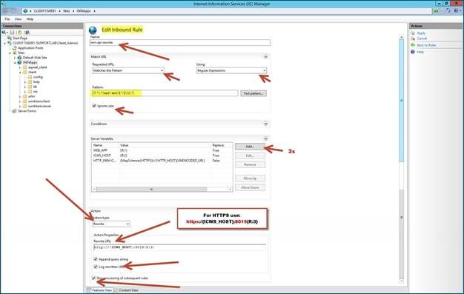Open the View menu
Screen dimensions: 464x294
18,19
